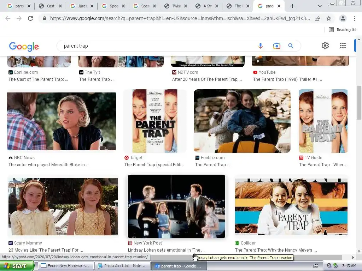Open Google quick settings gear
Viewport: 362px width, 271px height.
325,46
